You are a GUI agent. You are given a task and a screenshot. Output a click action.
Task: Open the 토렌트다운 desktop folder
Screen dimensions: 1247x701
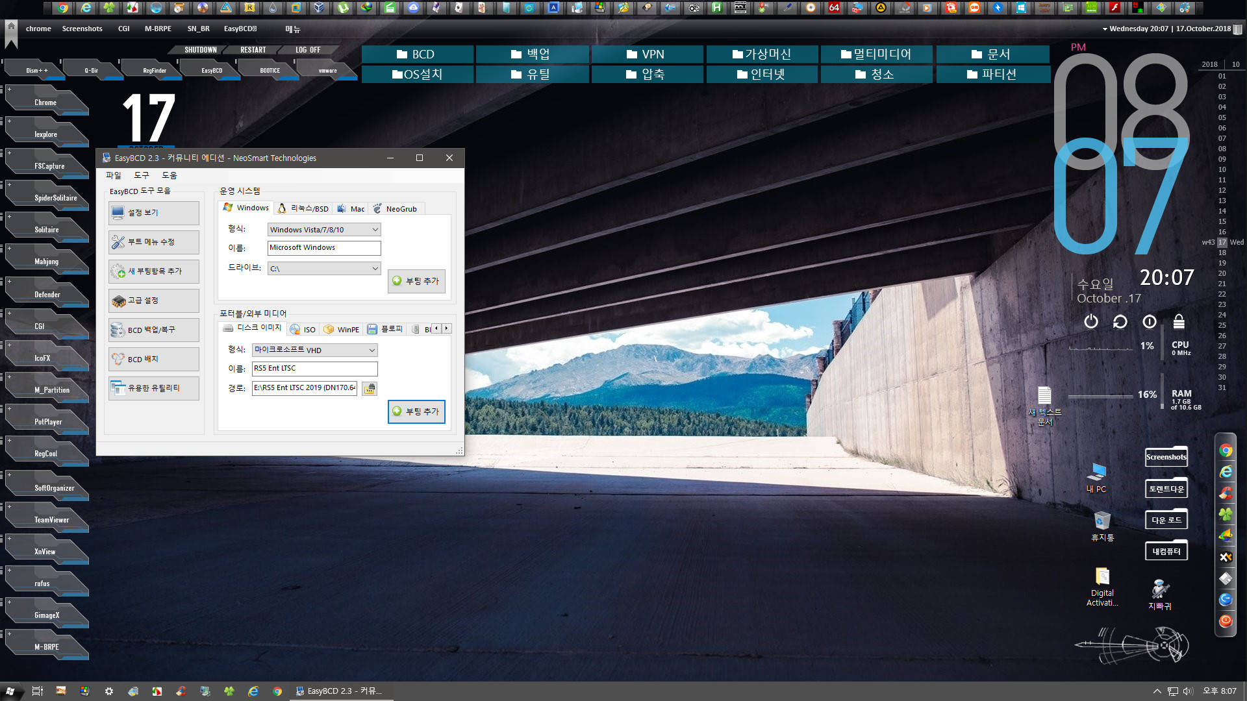pos(1166,489)
